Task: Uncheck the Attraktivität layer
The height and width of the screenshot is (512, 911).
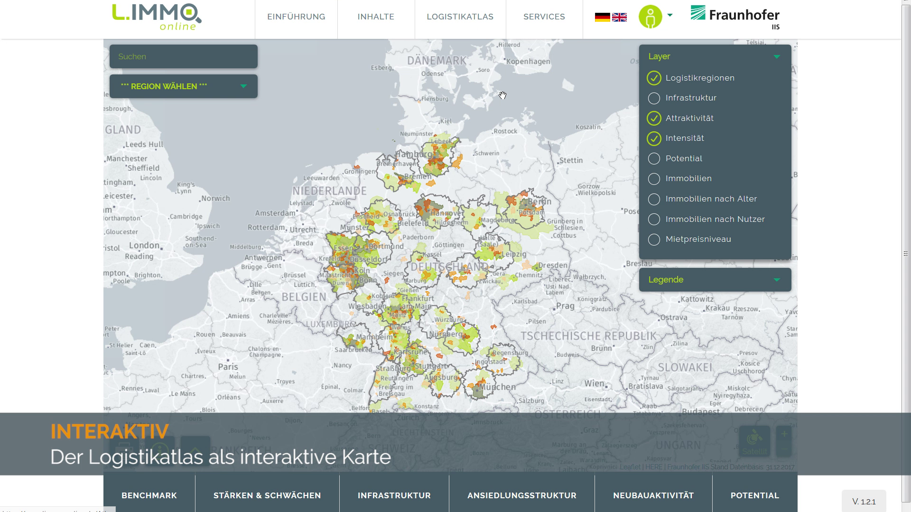Action: pos(654,118)
